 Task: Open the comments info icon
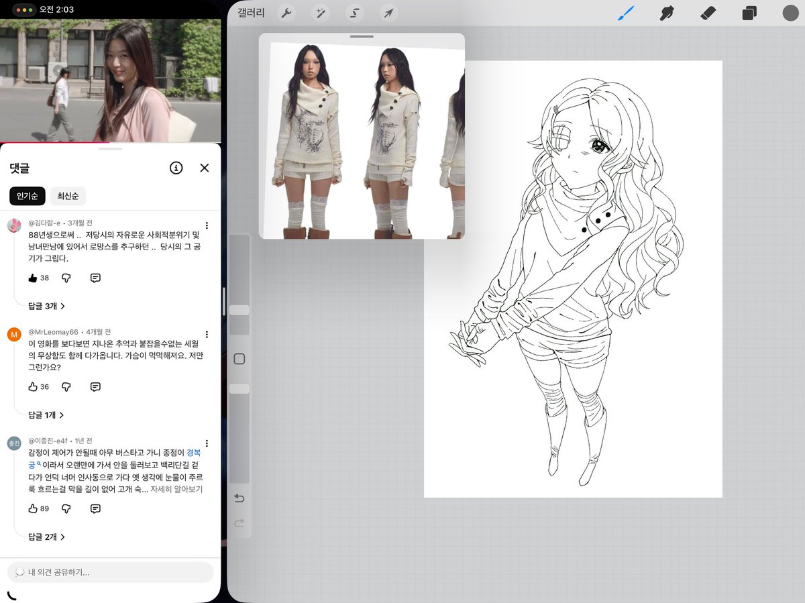pos(176,168)
